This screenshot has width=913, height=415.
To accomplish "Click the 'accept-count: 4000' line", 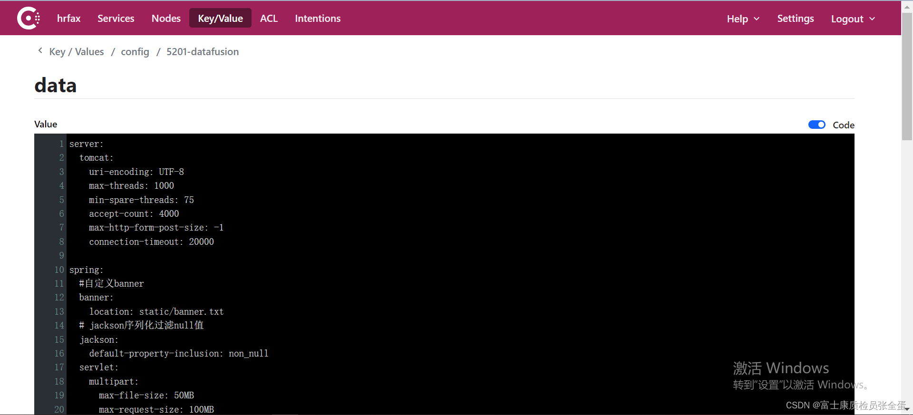I will pos(134,214).
